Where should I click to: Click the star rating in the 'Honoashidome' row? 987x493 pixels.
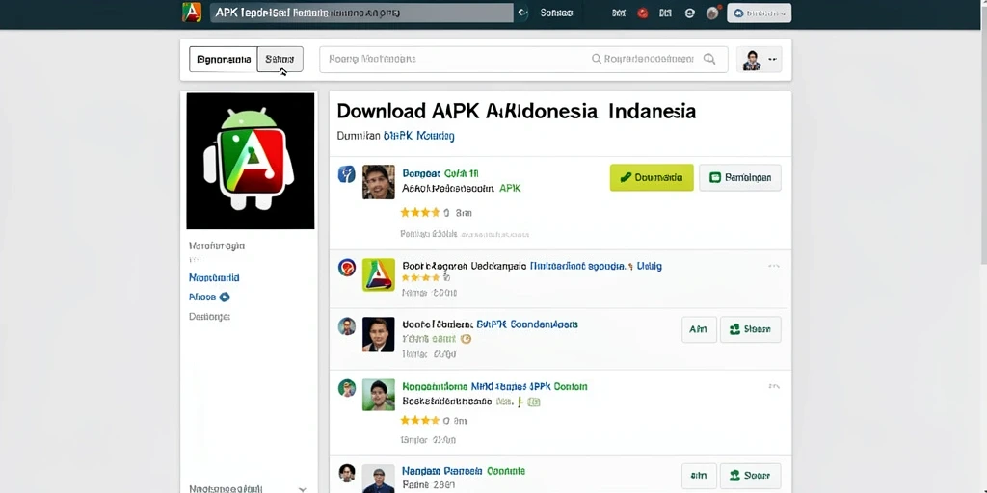[x=420, y=420]
